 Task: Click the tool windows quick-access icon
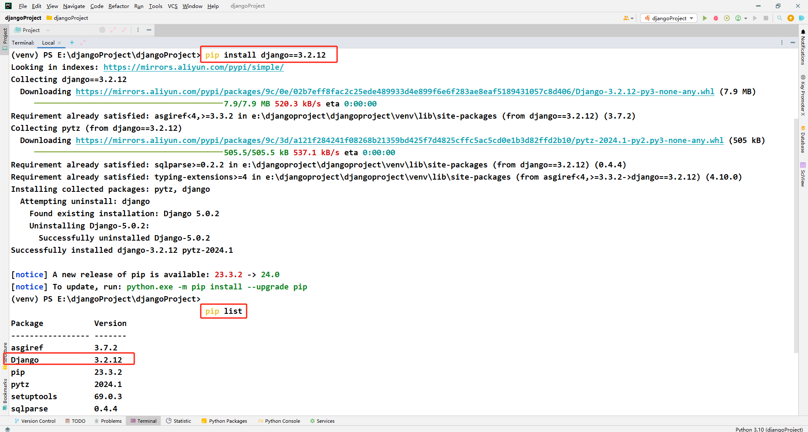7,429
